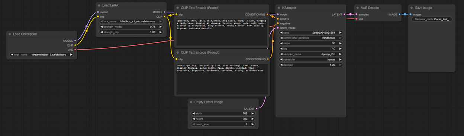464x136 pixels.
Task: Open the ckpt_name dreamshaper_8.safetensors selector
Action: tap(41, 55)
